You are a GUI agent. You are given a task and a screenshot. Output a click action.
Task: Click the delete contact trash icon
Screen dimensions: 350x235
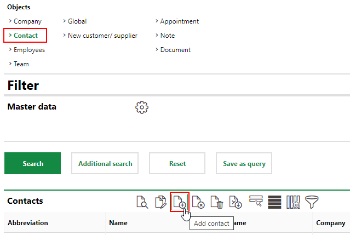tap(217, 202)
